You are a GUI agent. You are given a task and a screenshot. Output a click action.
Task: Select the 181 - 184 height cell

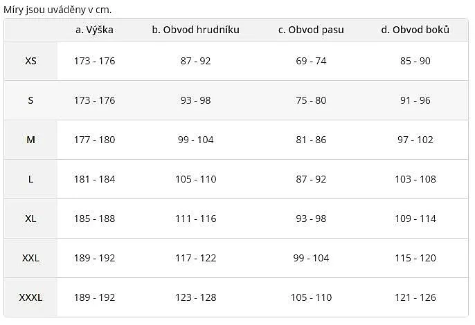(x=94, y=179)
